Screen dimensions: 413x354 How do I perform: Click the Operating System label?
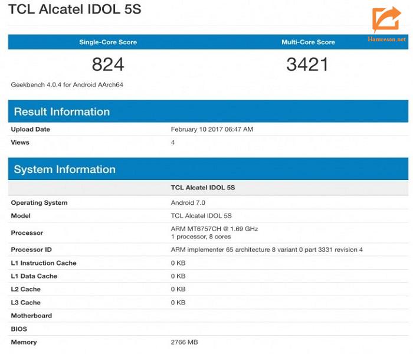[40, 203]
